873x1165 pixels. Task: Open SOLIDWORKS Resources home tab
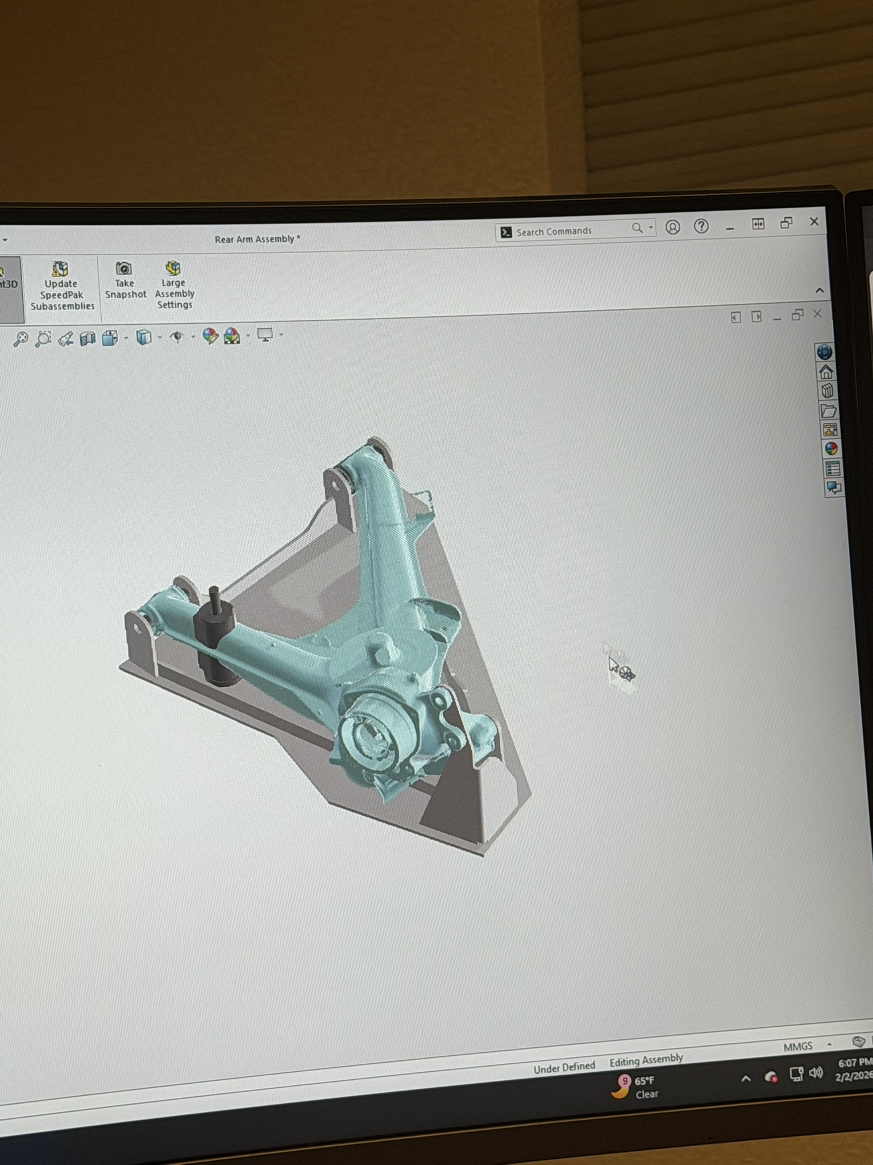pos(826,372)
